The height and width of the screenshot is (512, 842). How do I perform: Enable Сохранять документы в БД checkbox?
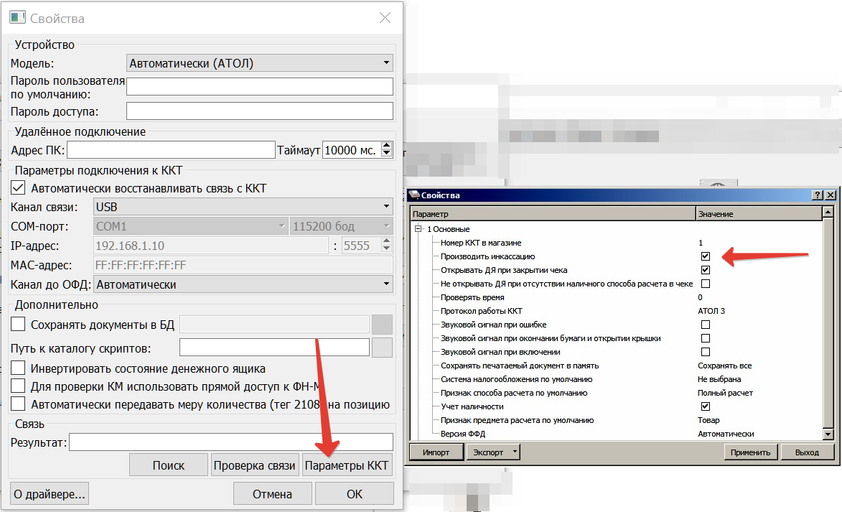click(x=18, y=324)
